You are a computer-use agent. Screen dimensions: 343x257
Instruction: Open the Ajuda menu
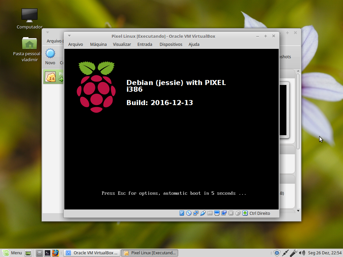pos(194,45)
